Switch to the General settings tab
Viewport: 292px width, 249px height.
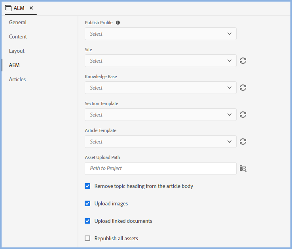pos(18,22)
